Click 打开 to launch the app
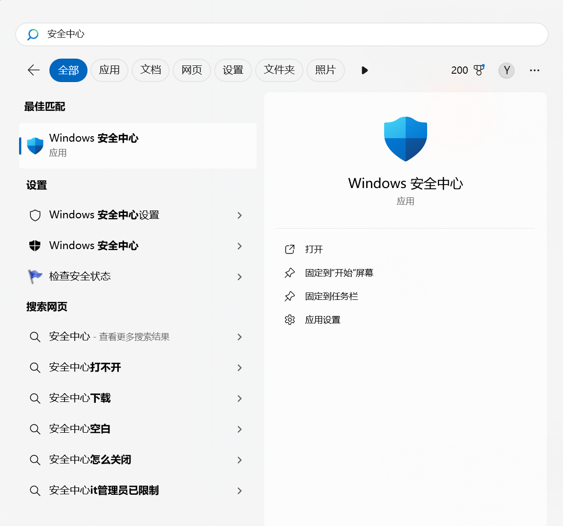The width and height of the screenshot is (563, 526). click(314, 250)
